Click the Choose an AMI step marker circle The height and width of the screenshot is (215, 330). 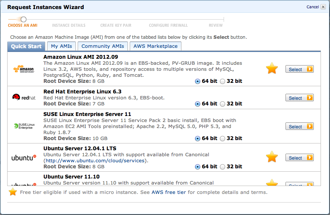[x=23, y=19]
